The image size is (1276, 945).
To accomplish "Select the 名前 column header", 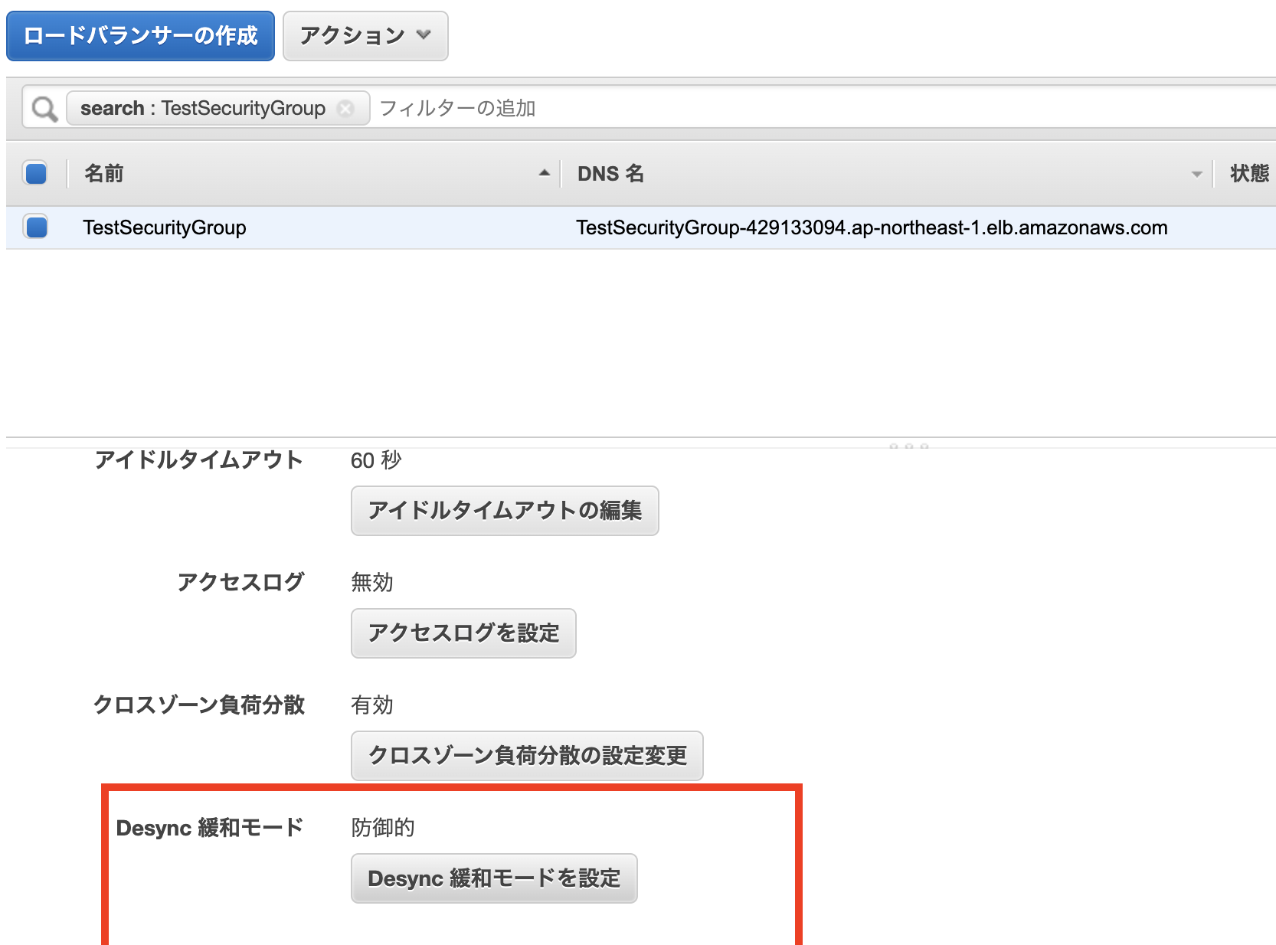I will point(105,174).
